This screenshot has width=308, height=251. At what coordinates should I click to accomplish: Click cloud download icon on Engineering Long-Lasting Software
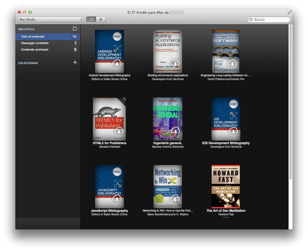(x=232, y=63)
